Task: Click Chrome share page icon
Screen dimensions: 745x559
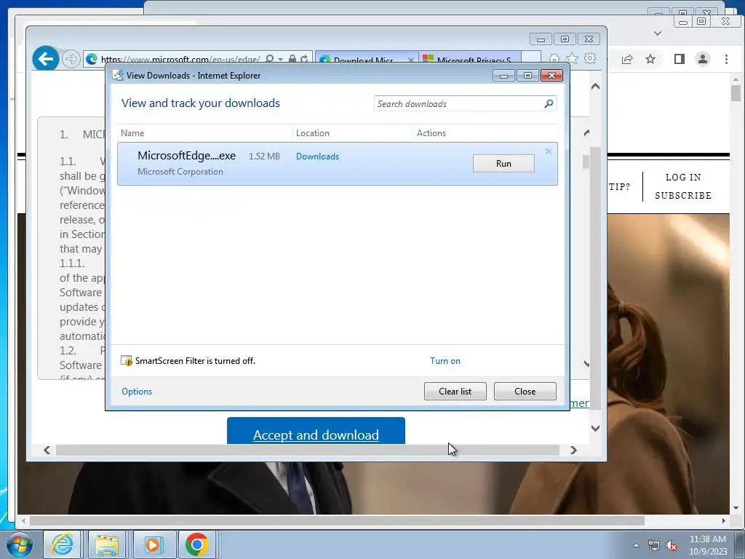Action: tap(626, 59)
